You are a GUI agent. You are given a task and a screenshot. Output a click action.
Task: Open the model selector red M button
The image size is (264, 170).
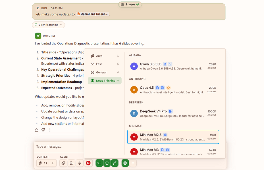(88, 163)
